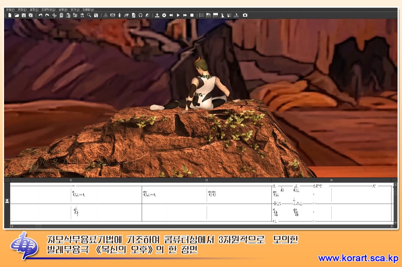The width and height of the screenshot is (402, 267).
Task: Stop the simulation playback
Action: coord(192,15)
